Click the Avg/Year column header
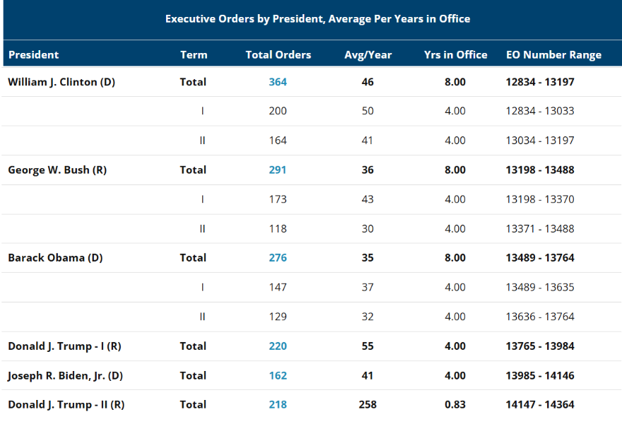The image size is (622, 424). (x=368, y=54)
